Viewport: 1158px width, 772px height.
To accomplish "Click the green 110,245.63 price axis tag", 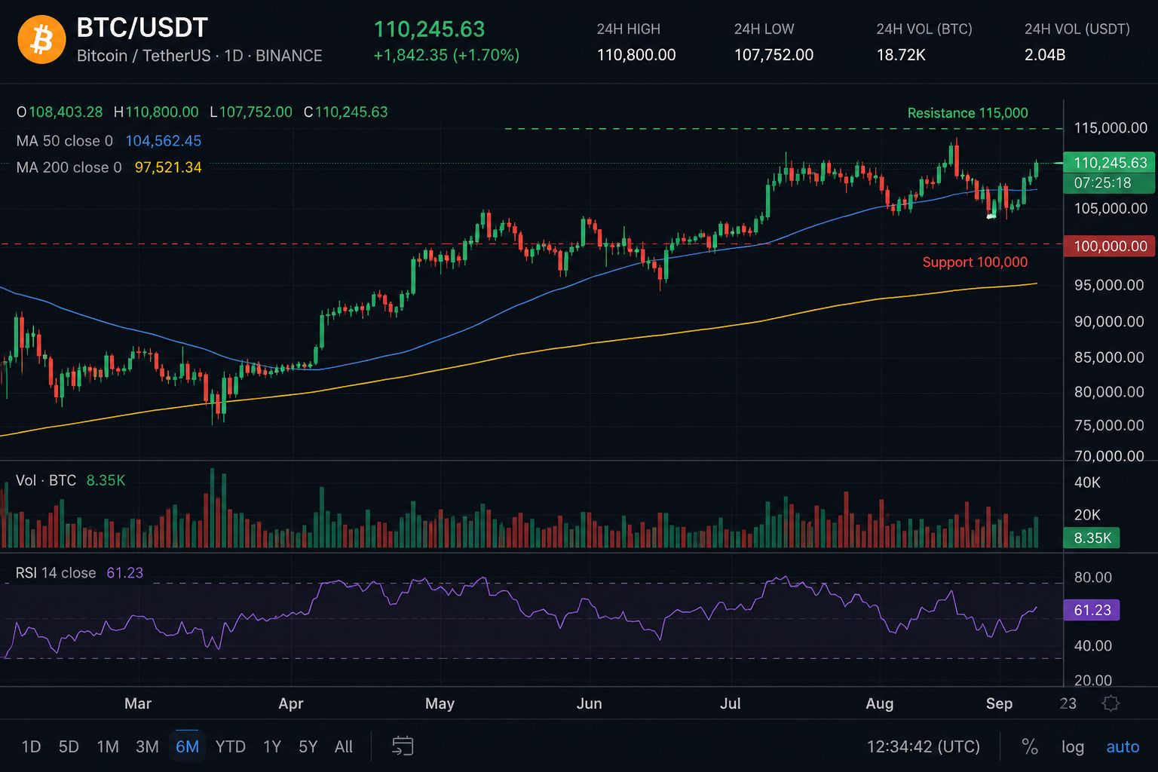I will tap(1109, 163).
